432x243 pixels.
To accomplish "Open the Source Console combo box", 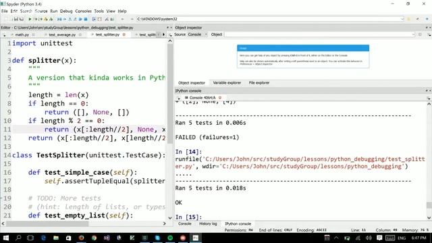I will click(197, 34).
